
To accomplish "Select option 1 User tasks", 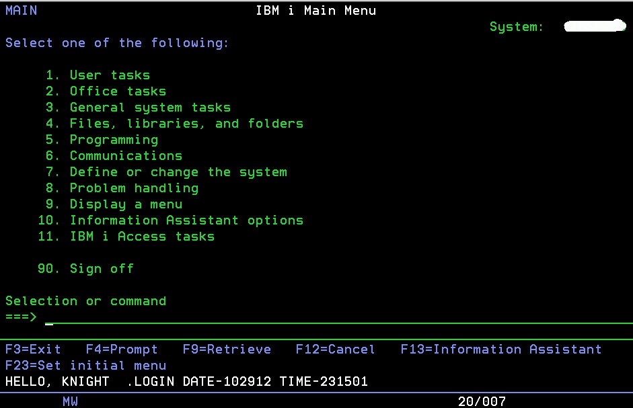I will 109,75.
